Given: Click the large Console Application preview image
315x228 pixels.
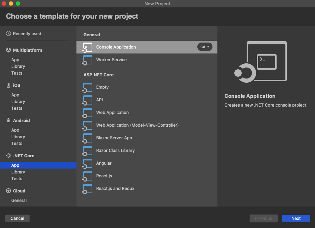Looking at the screenshot, I should [x=260, y=62].
